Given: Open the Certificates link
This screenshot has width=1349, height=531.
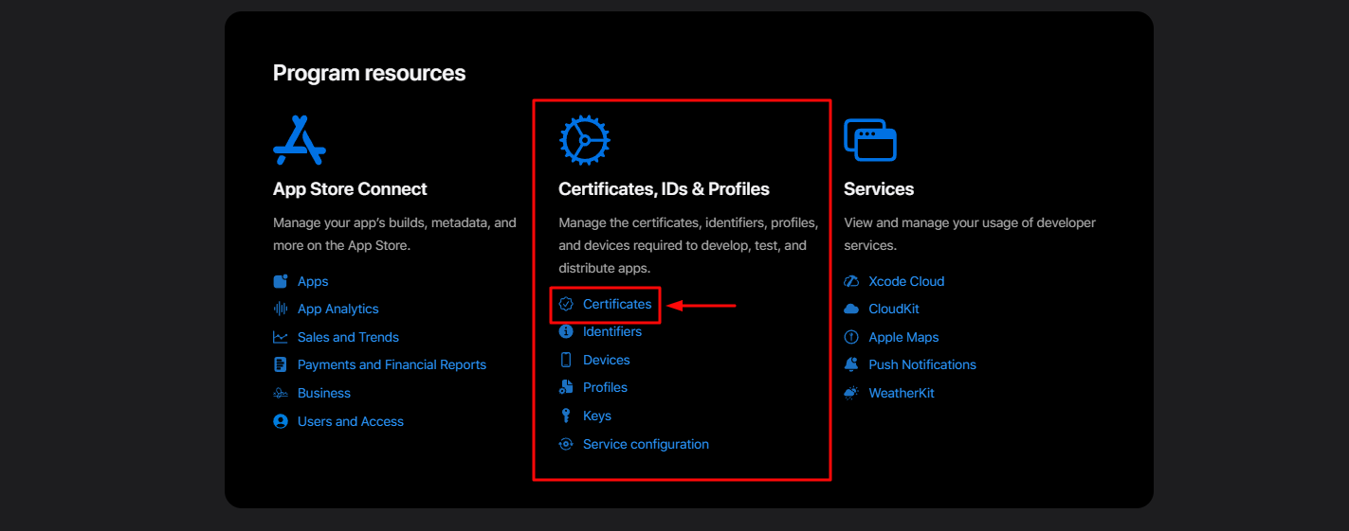Looking at the screenshot, I should click(617, 304).
